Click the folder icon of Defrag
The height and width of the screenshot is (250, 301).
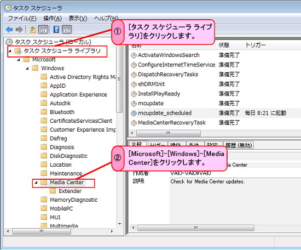click(44, 138)
